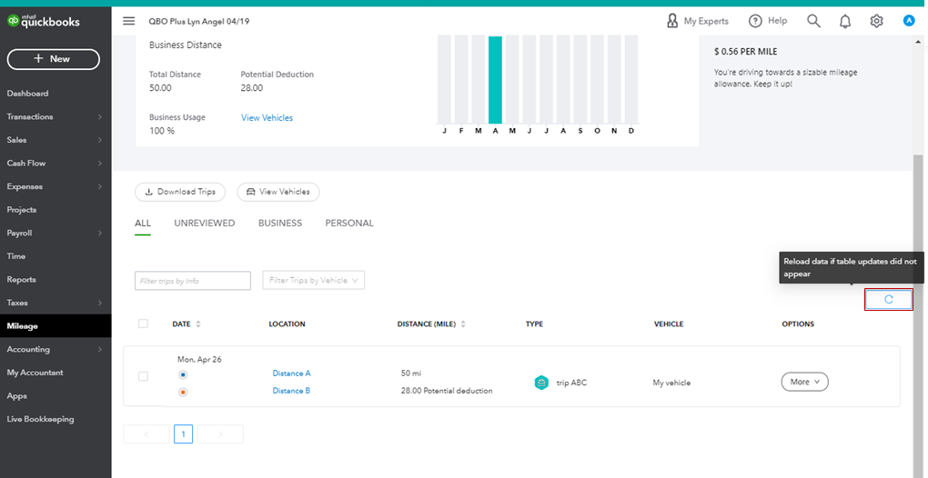Screen dimensions: 928x478
Task: Click the Download Trips button
Action: click(180, 192)
